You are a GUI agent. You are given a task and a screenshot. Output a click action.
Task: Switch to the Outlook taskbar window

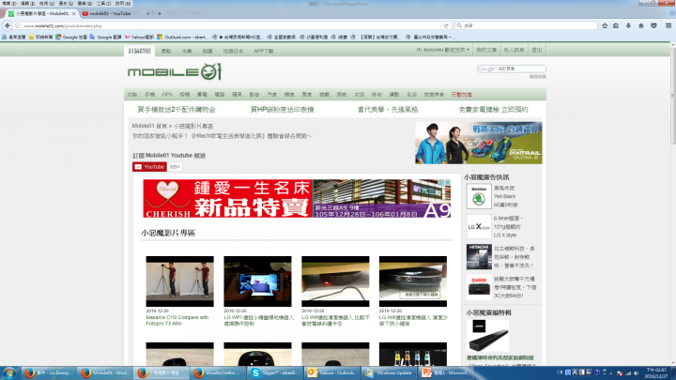pyautogui.click(x=332, y=373)
